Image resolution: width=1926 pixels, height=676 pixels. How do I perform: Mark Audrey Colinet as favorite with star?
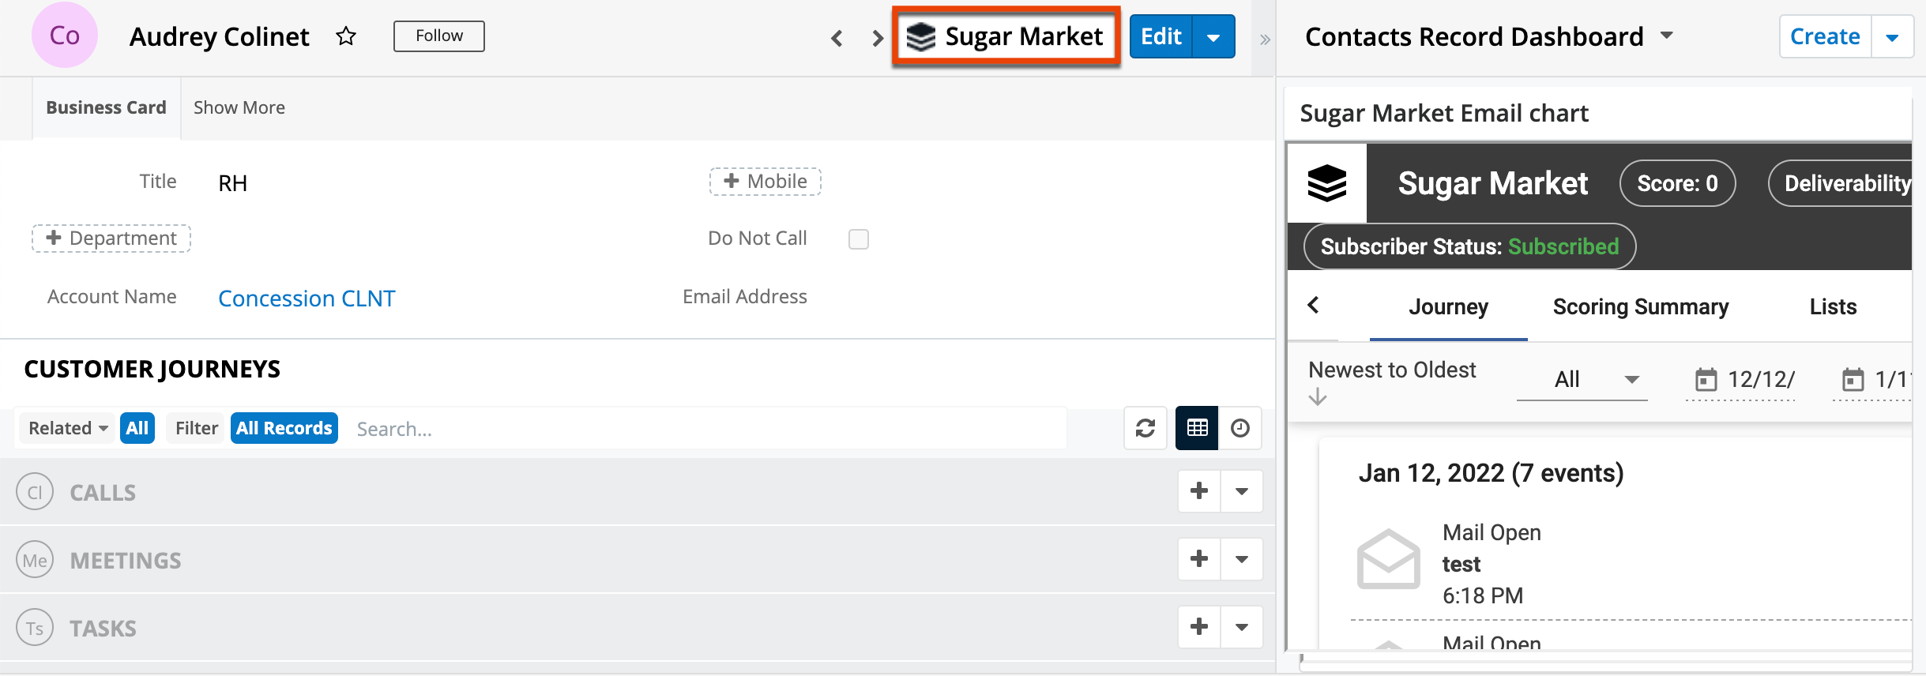tap(346, 36)
